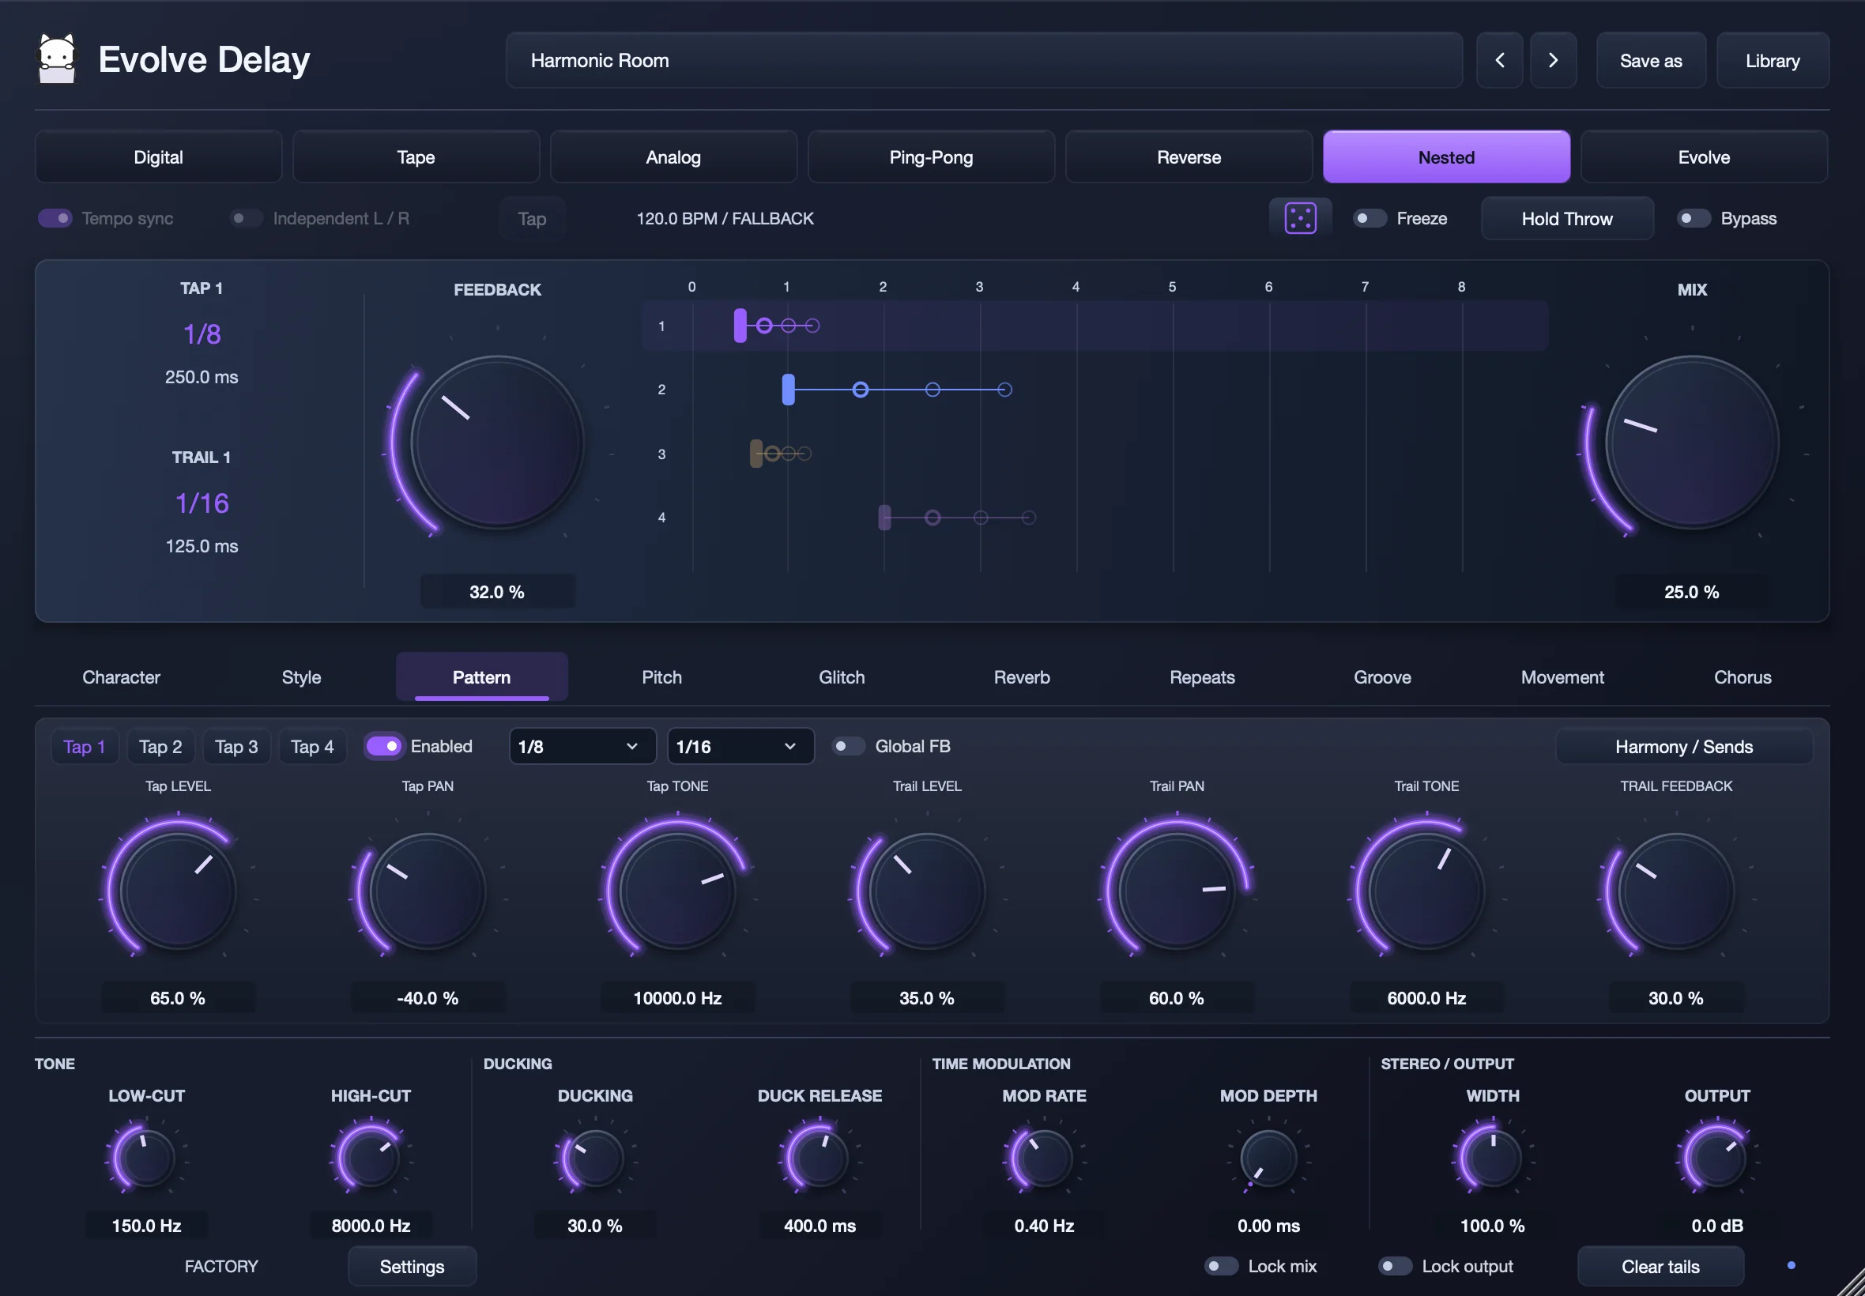Click the blue status dot indicator
Screen dimensions: 1865x1296
click(1792, 1265)
